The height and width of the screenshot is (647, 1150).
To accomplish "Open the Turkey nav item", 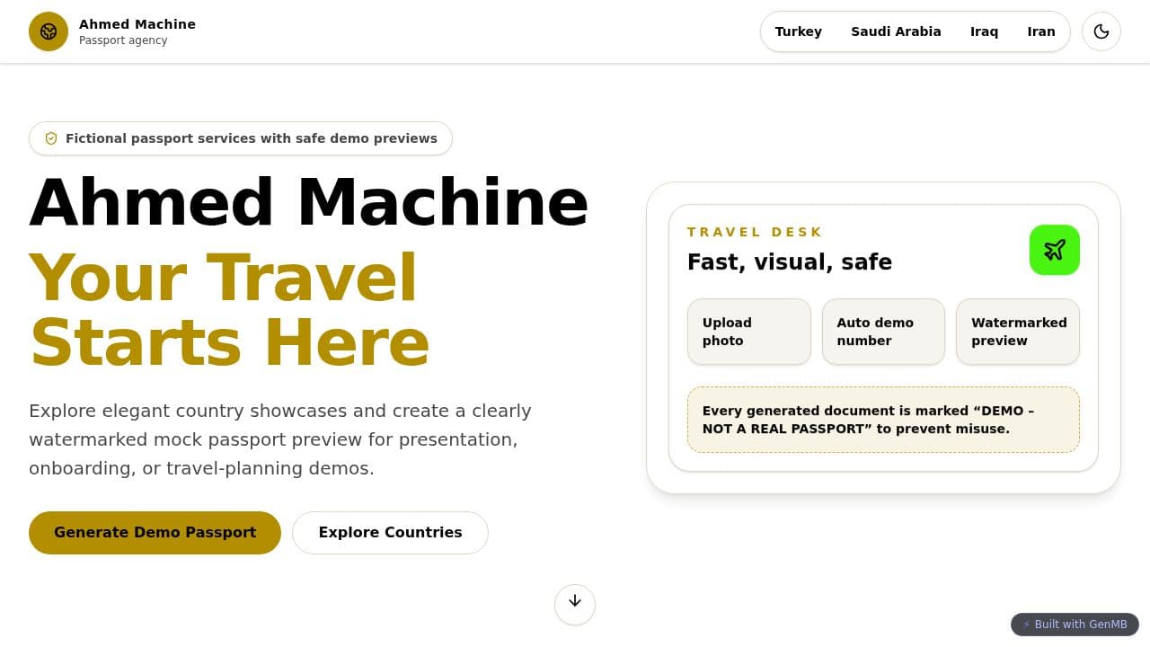I will (x=799, y=31).
